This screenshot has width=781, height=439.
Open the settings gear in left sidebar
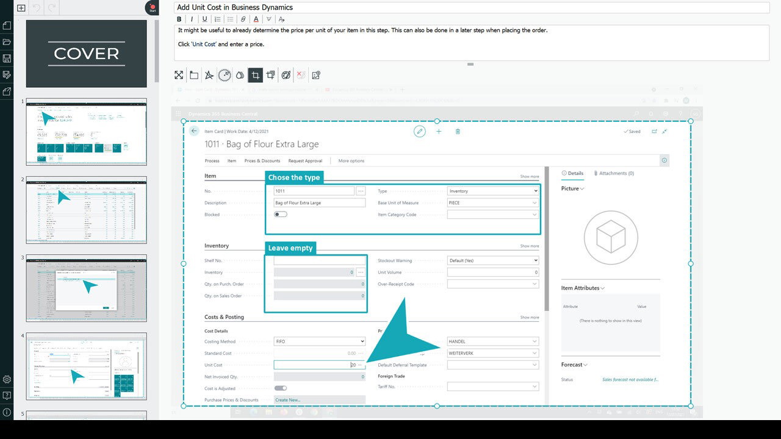[x=7, y=379]
